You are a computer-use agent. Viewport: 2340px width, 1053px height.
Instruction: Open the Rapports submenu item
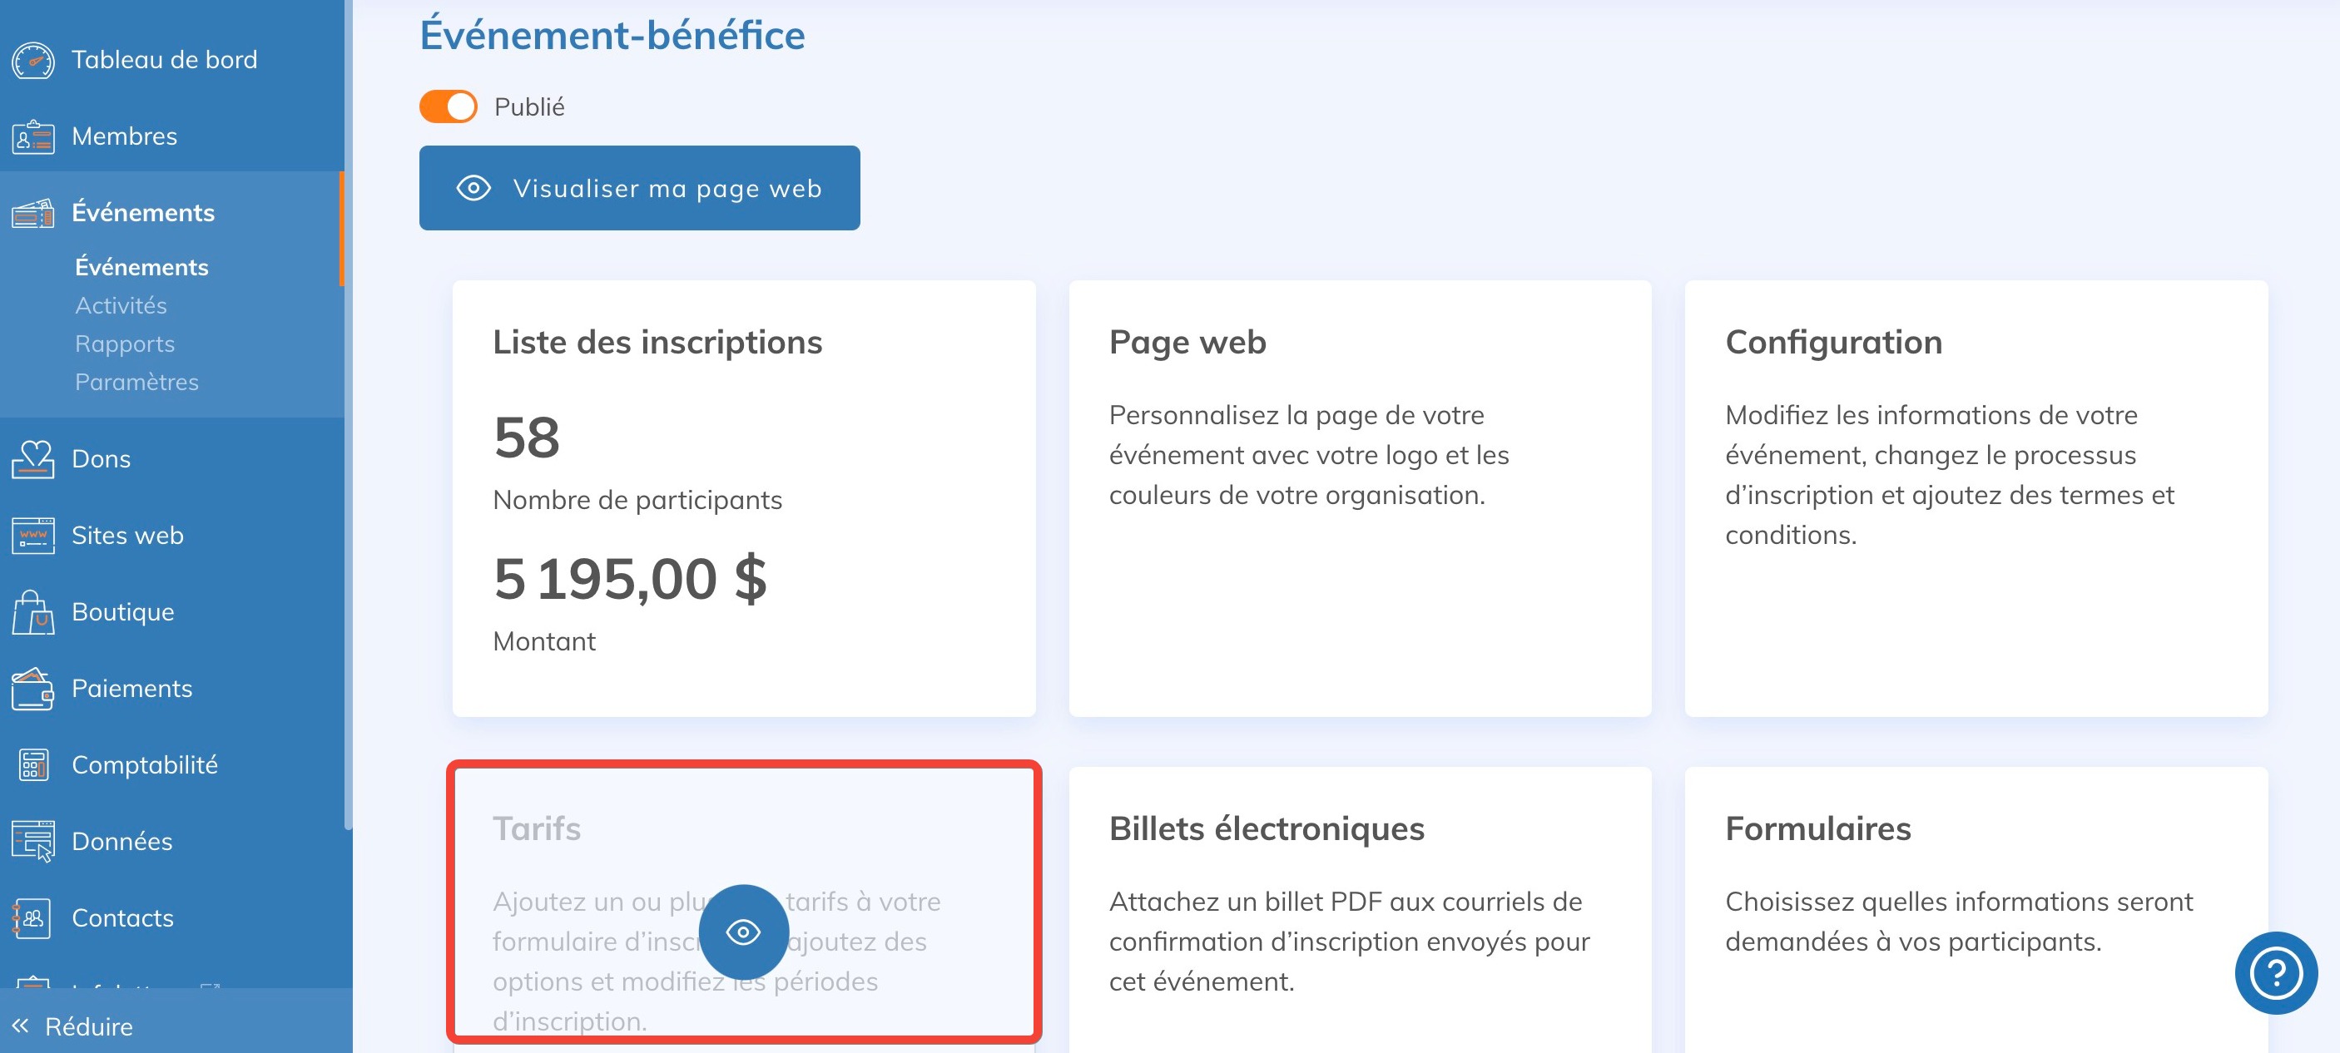(x=125, y=344)
